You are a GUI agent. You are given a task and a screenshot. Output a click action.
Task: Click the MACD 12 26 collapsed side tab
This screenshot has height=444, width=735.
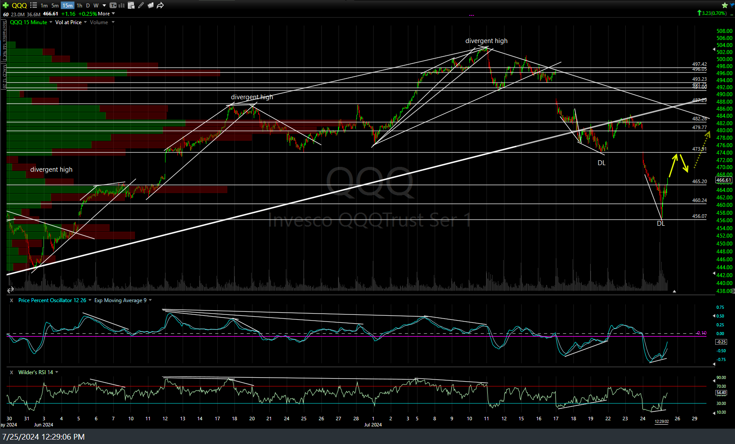(4, 76)
